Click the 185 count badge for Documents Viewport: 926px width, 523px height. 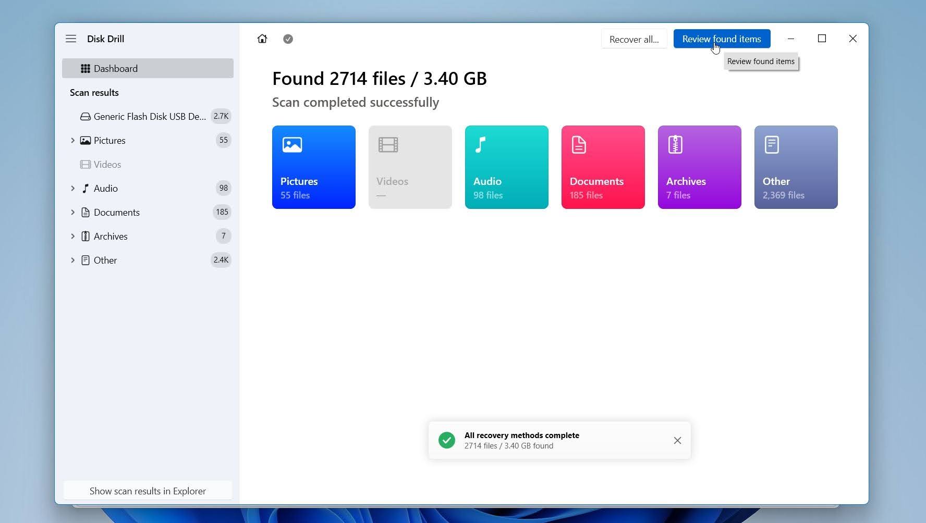tap(222, 212)
